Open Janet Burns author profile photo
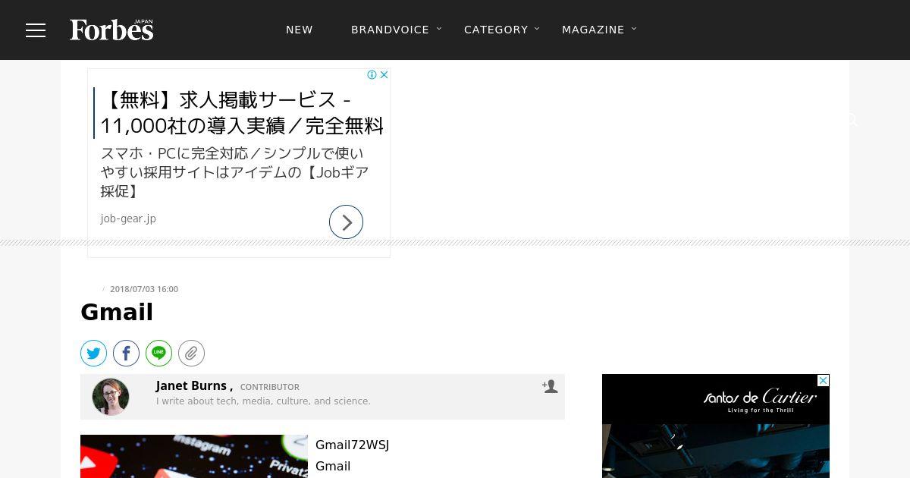The width and height of the screenshot is (910, 478). pos(111,397)
